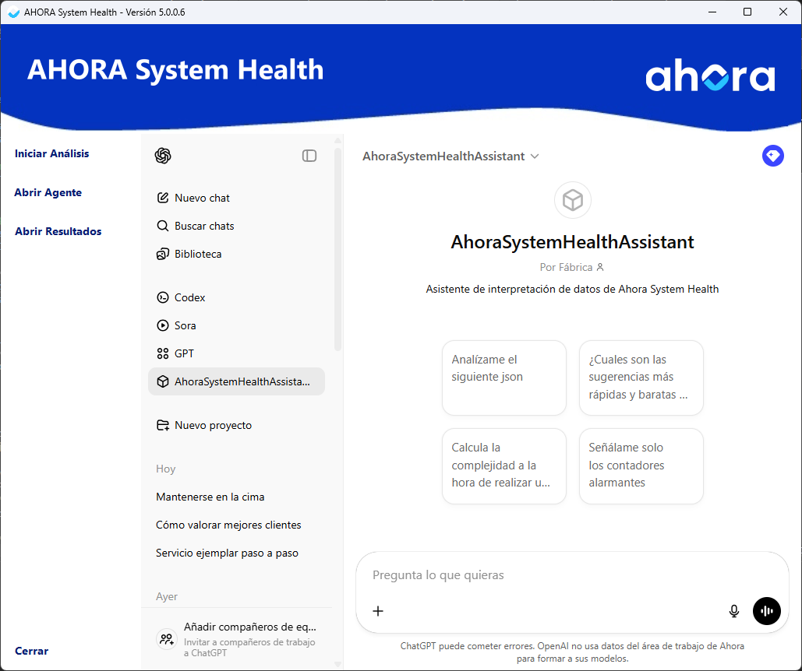Minimize the AHORA System Health window
Viewport: 802px width, 671px height.
click(x=712, y=12)
